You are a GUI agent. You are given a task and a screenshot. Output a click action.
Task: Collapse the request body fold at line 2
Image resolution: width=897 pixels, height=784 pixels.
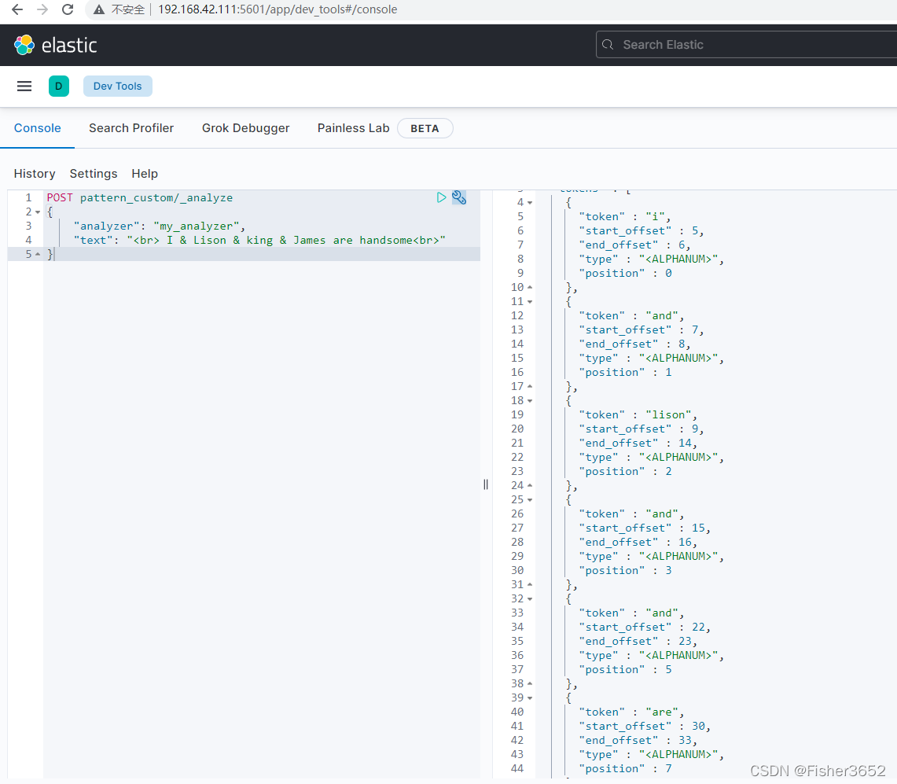coord(38,212)
